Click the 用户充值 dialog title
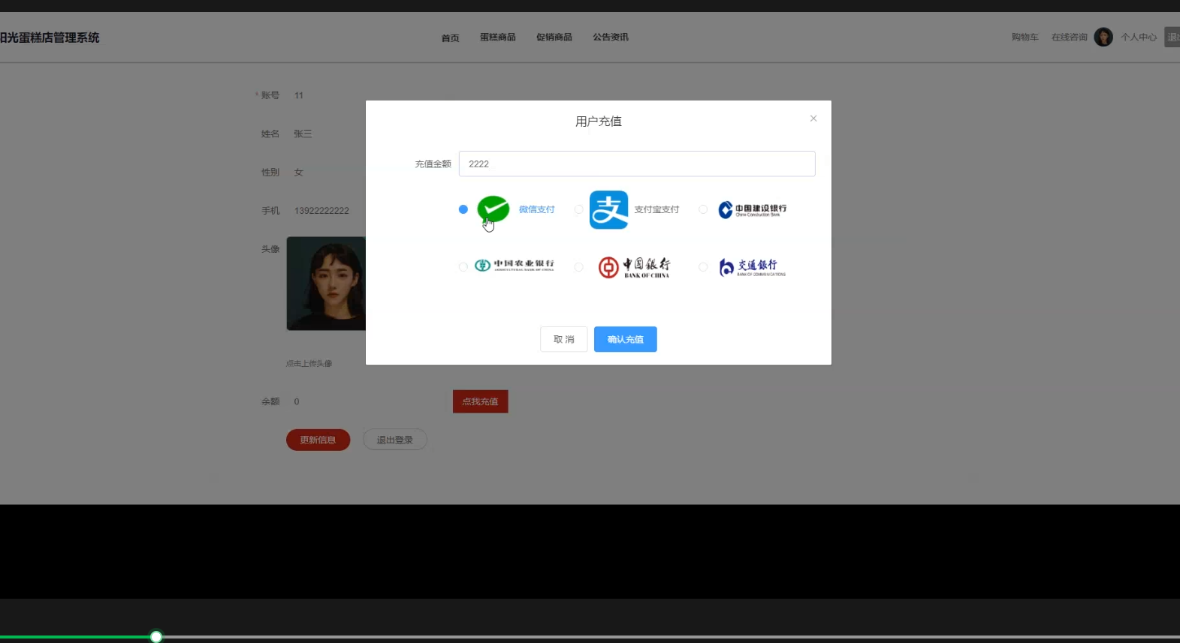The width and height of the screenshot is (1180, 643). [x=599, y=122]
